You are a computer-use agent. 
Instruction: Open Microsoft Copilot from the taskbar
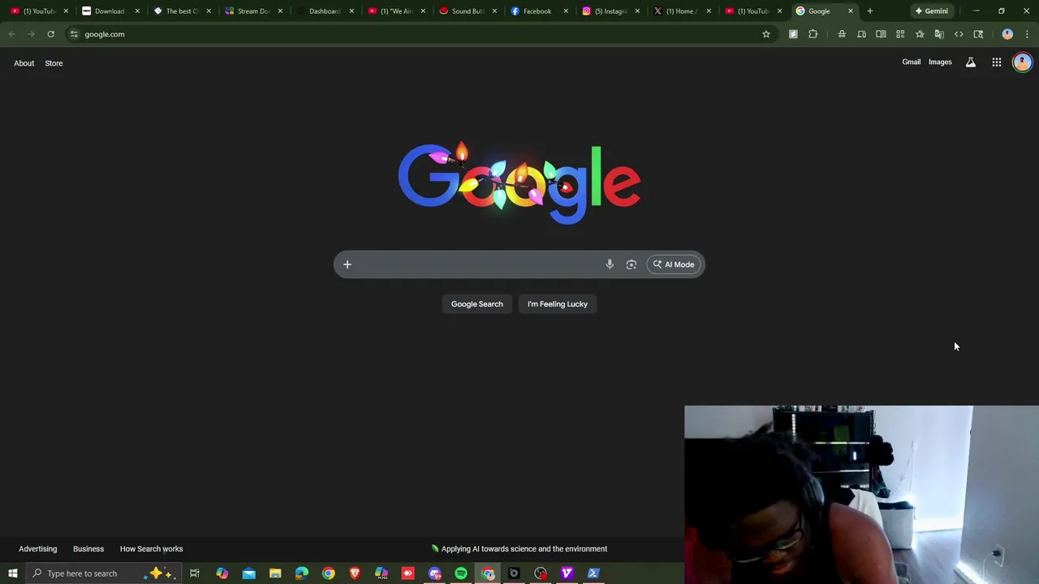point(222,573)
